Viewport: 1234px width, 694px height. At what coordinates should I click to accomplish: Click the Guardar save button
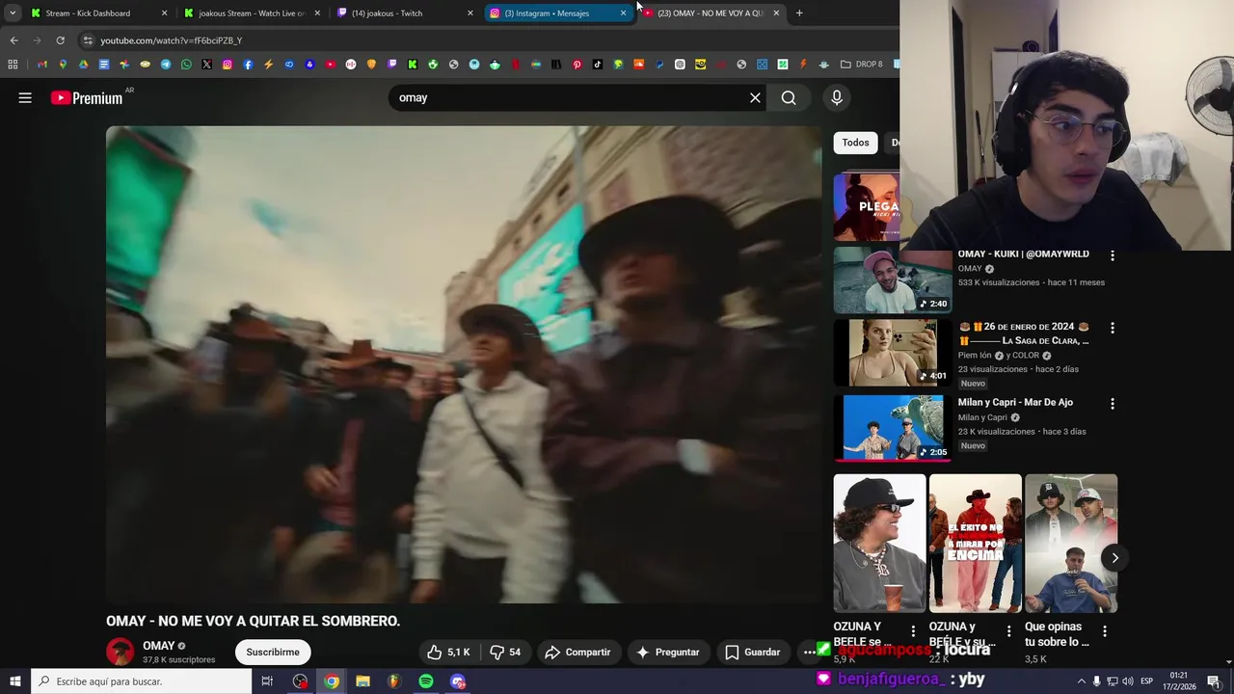coord(752,653)
